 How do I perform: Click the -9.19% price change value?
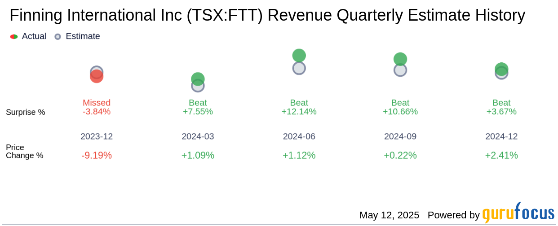click(x=97, y=155)
